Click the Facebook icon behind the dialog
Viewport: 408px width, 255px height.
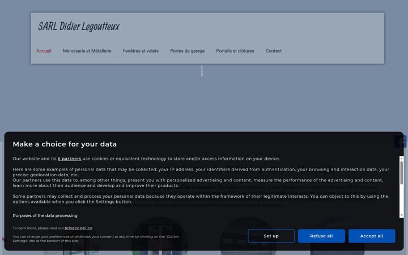coord(401,142)
